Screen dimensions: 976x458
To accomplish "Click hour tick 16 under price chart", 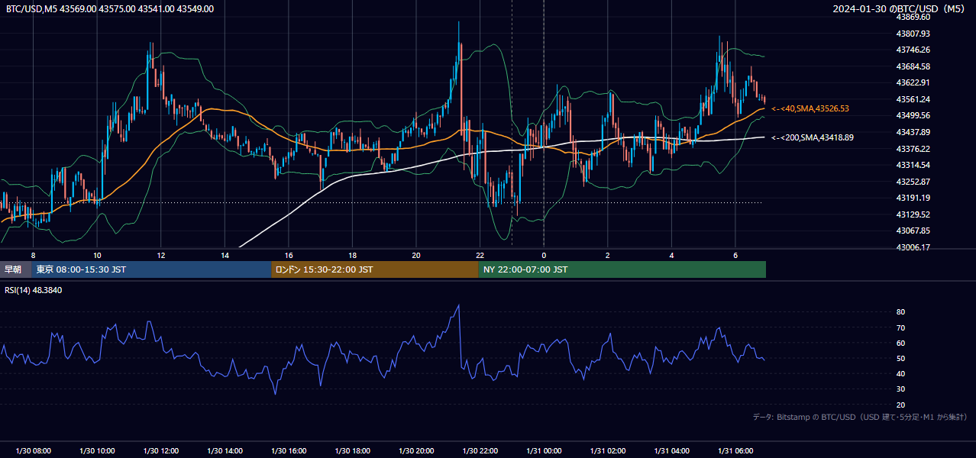I will [x=289, y=255].
